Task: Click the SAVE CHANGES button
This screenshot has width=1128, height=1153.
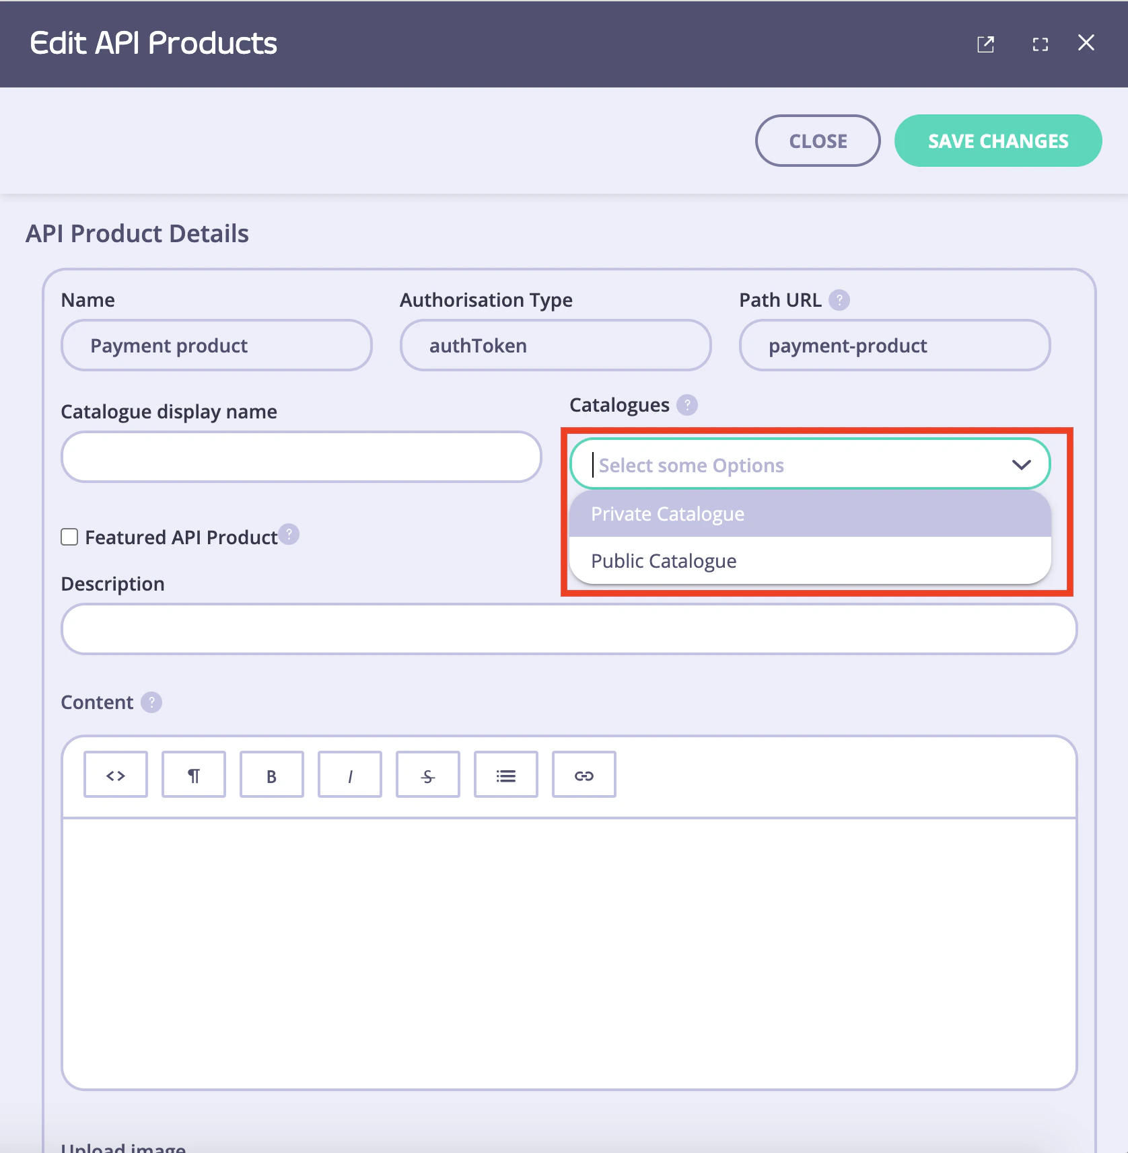Action: tap(997, 141)
